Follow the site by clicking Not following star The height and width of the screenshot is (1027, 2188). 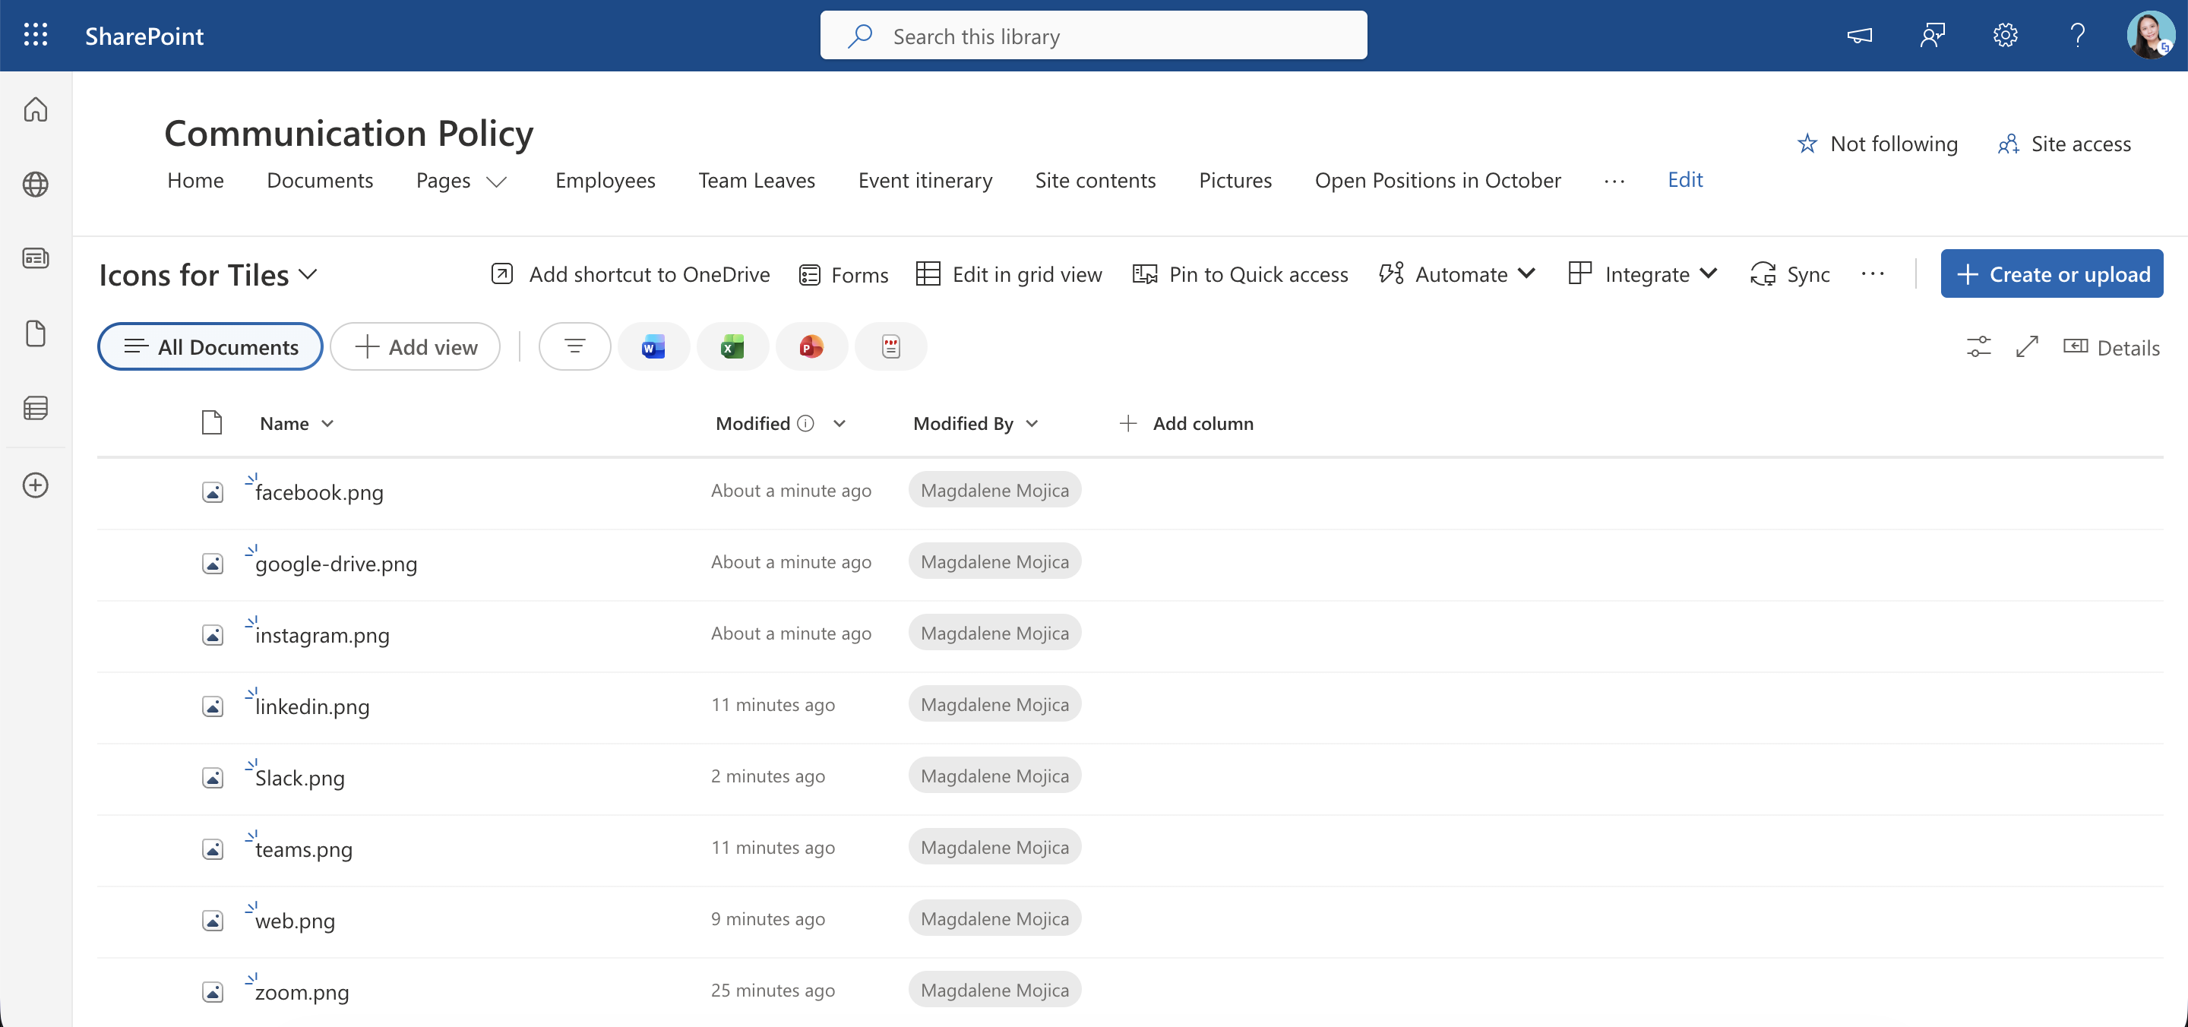pyautogui.click(x=1877, y=144)
